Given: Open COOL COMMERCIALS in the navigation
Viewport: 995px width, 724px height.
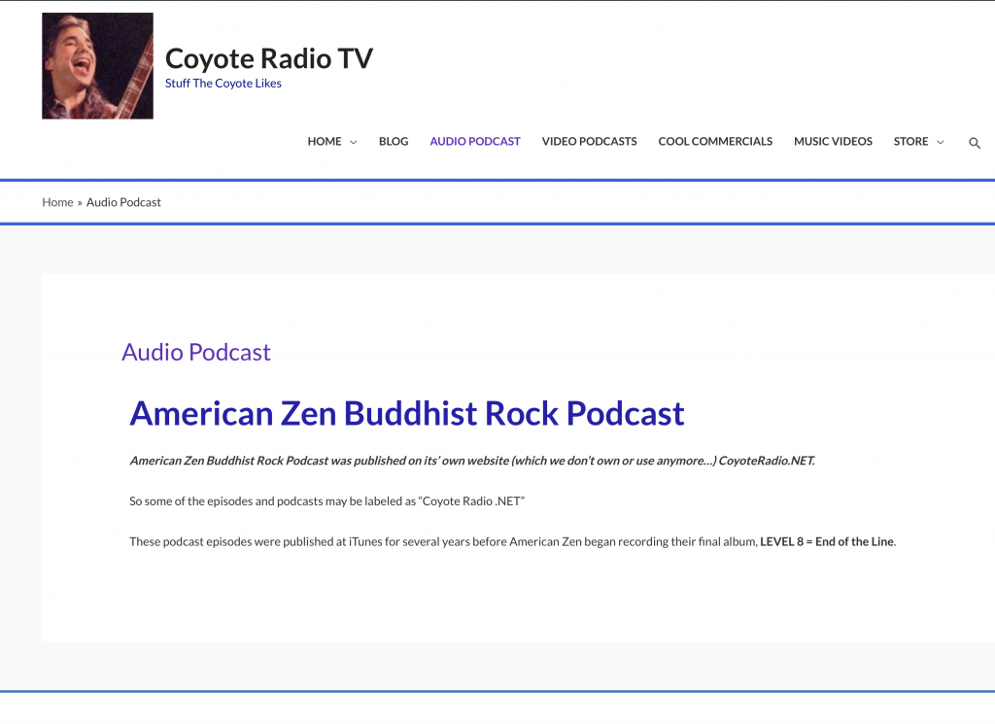Looking at the screenshot, I should (x=715, y=142).
